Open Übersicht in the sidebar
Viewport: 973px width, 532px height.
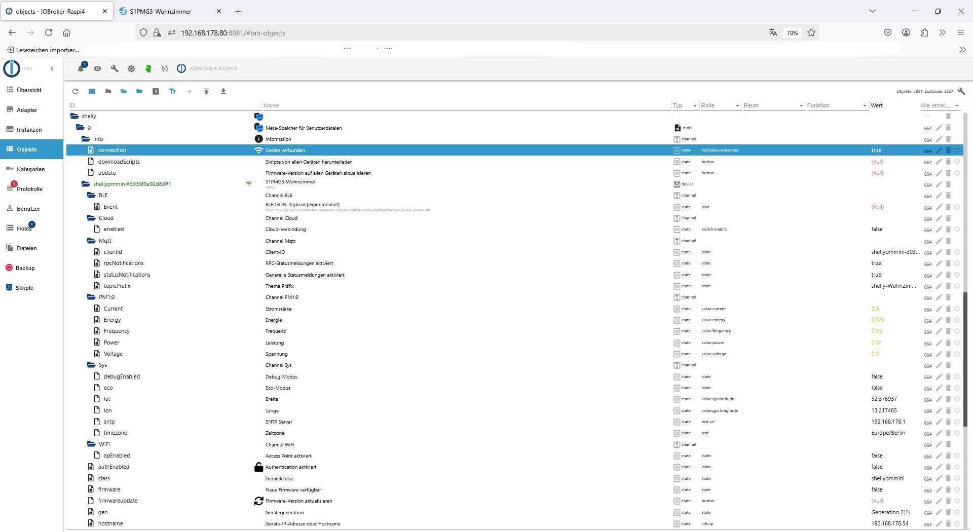[31, 90]
